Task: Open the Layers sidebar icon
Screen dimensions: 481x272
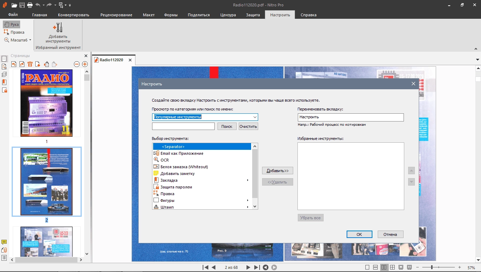Action: coord(4,74)
